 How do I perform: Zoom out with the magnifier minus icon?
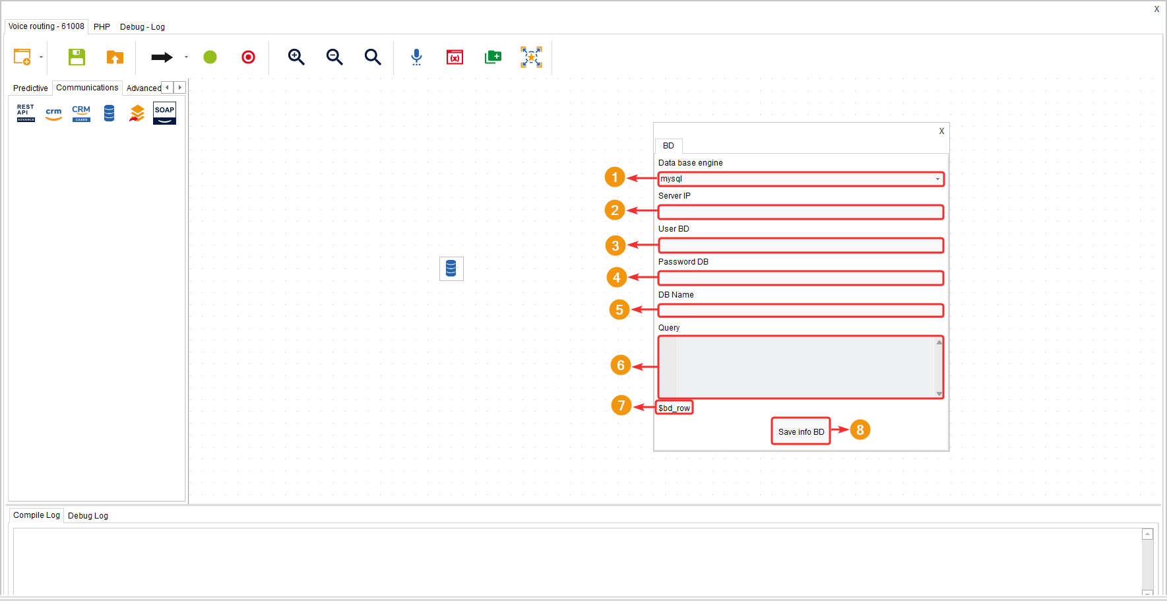(334, 57)
